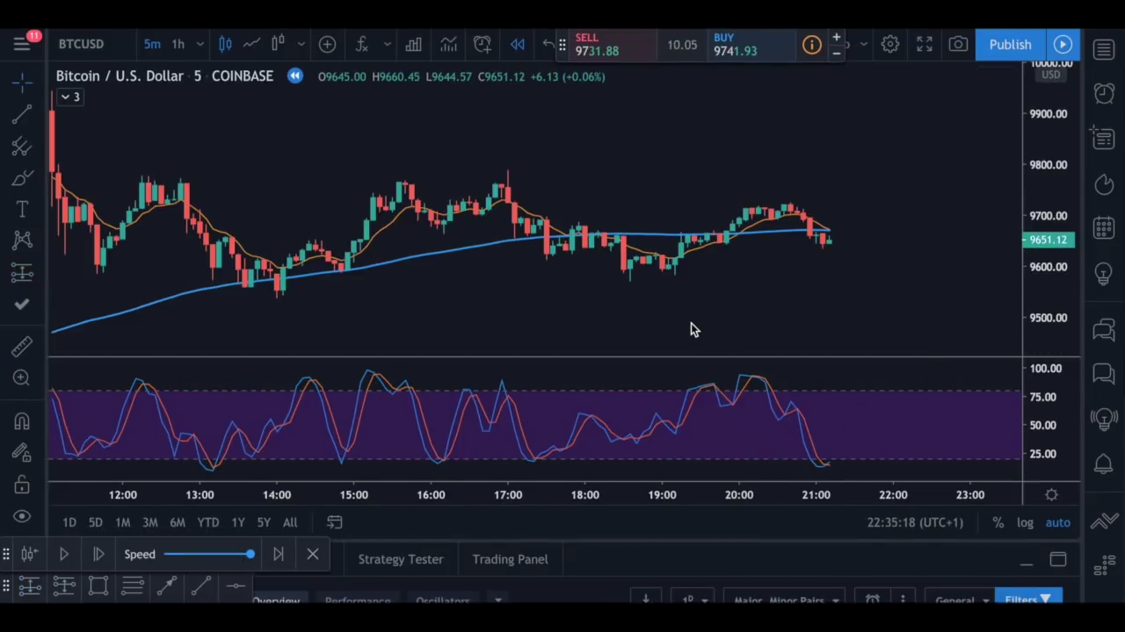1125x632 pixels.
Task: Click the SELL 9731.88 button
Action: click(613, 44)
